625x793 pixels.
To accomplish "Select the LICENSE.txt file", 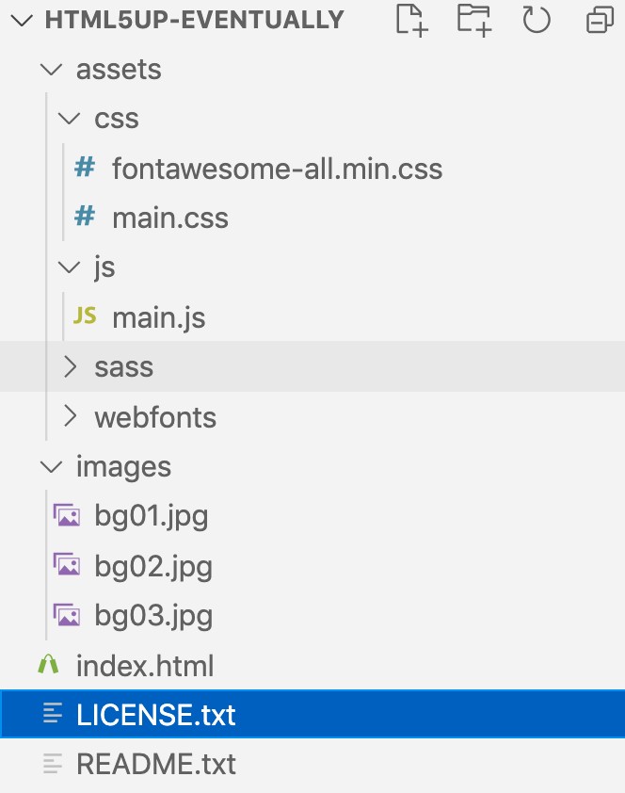I will pos(155,715).
